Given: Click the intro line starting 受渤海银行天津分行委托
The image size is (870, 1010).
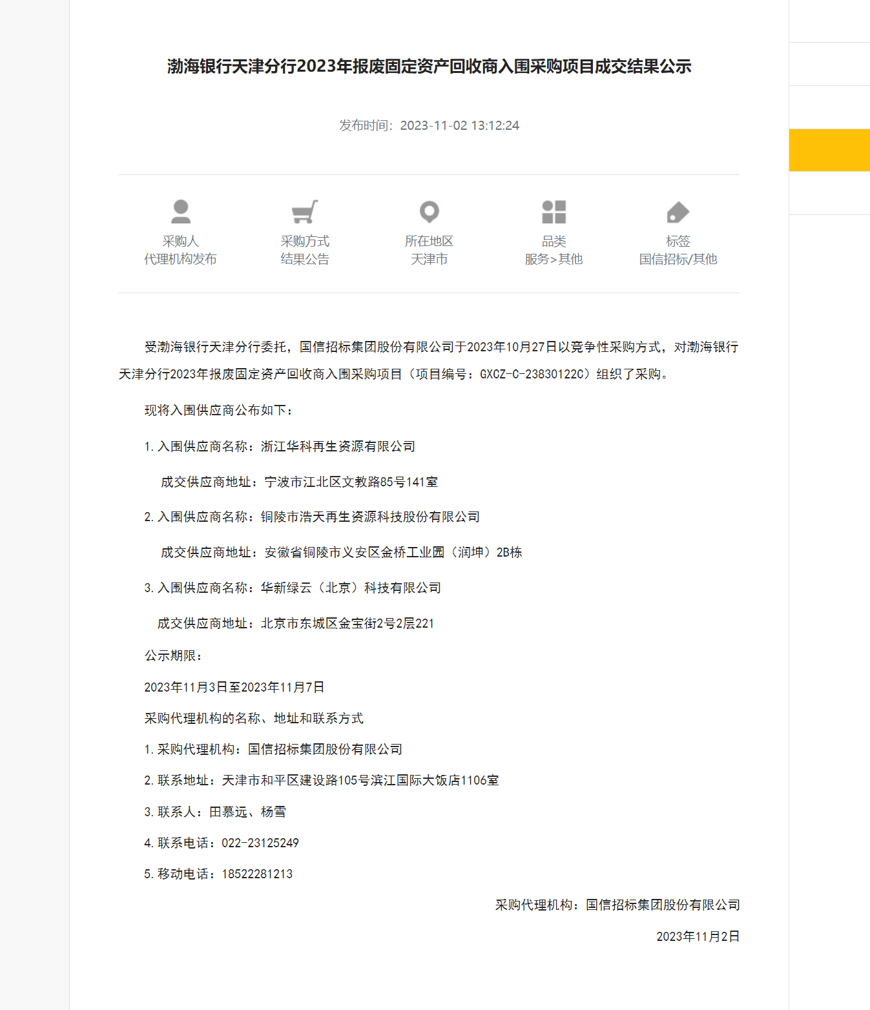Looking at the screenshot, I should pos(441,347).
